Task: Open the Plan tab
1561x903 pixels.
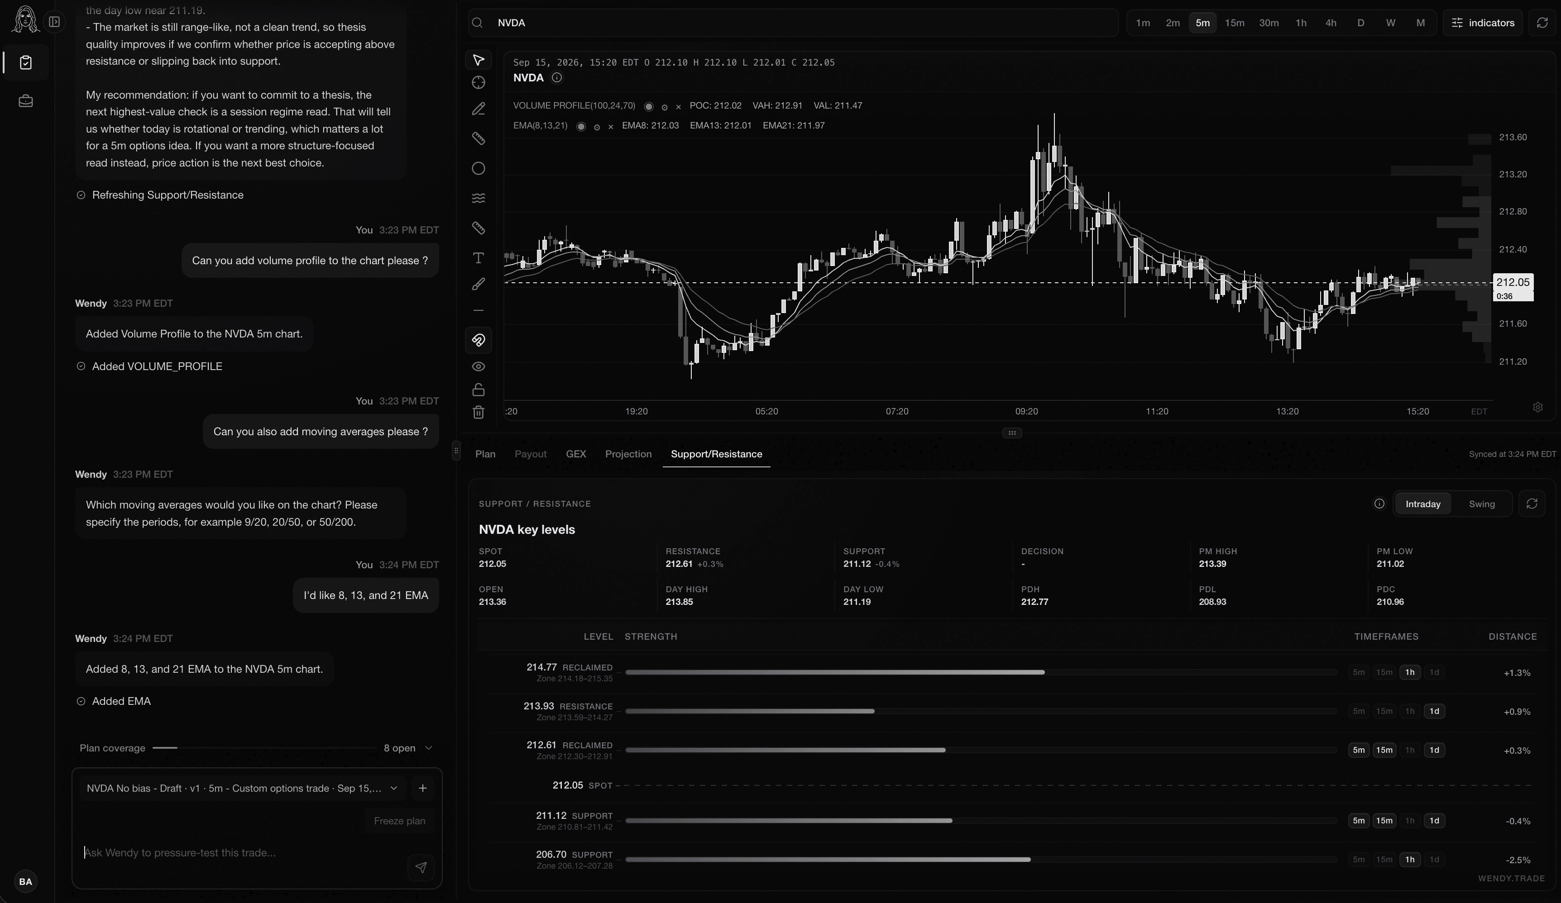Action: tap(485, 454)
